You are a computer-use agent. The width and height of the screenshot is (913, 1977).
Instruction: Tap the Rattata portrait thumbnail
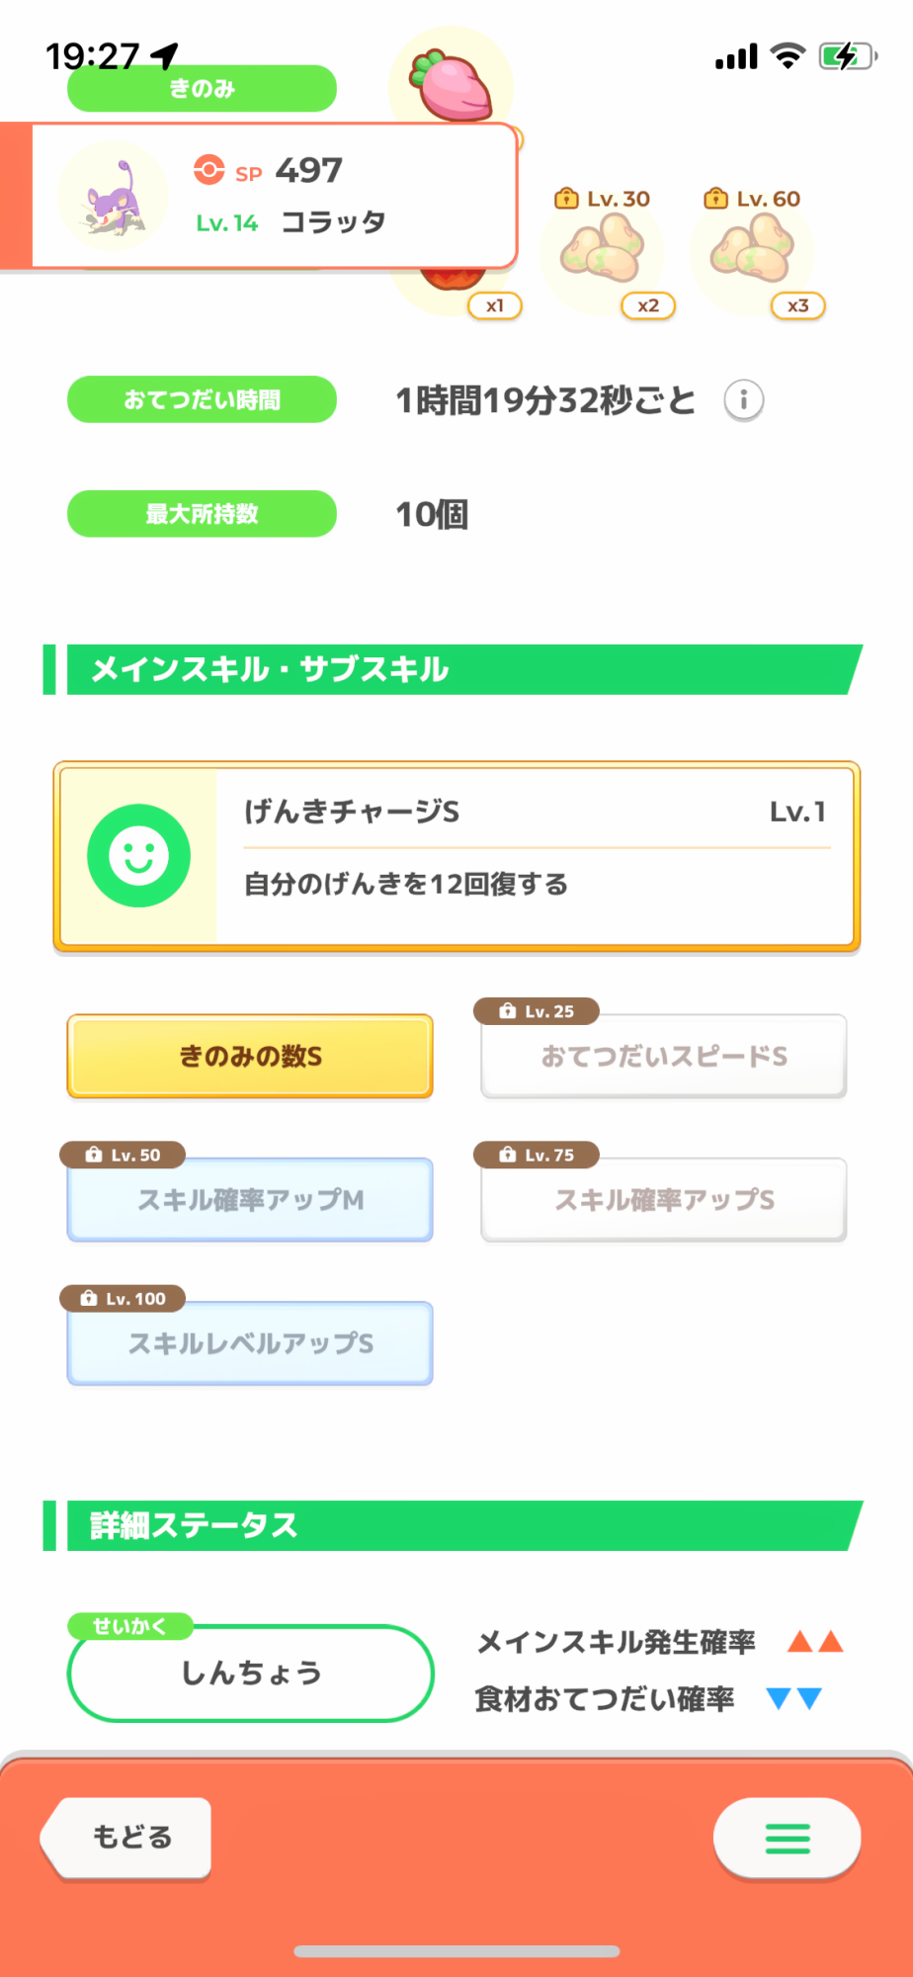(x=113, y=197)
